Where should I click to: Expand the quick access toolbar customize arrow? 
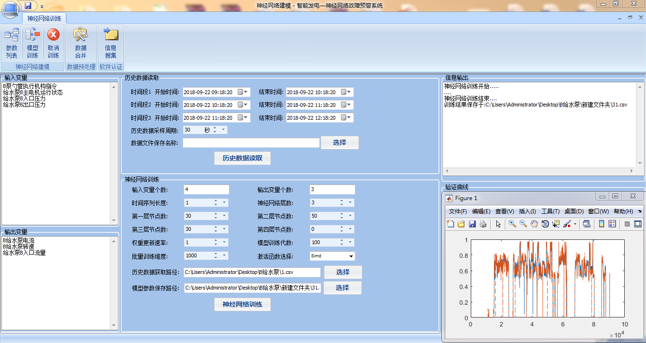42,6
